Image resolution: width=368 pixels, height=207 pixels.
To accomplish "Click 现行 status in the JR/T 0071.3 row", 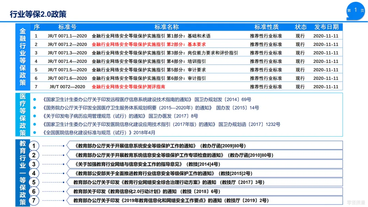I will [300, 53].
